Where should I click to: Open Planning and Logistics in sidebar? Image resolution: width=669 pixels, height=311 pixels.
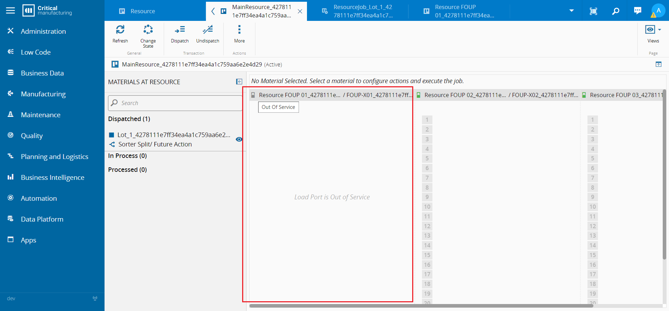[52, 157]
